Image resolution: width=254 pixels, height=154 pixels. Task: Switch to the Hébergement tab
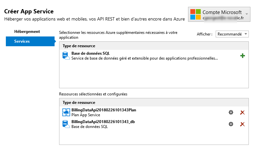pyautogui.click(x=27, y=32)
